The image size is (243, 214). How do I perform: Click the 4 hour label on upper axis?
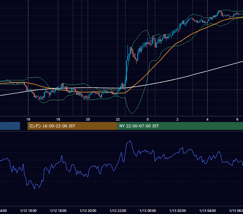click(x=207, y=119)
